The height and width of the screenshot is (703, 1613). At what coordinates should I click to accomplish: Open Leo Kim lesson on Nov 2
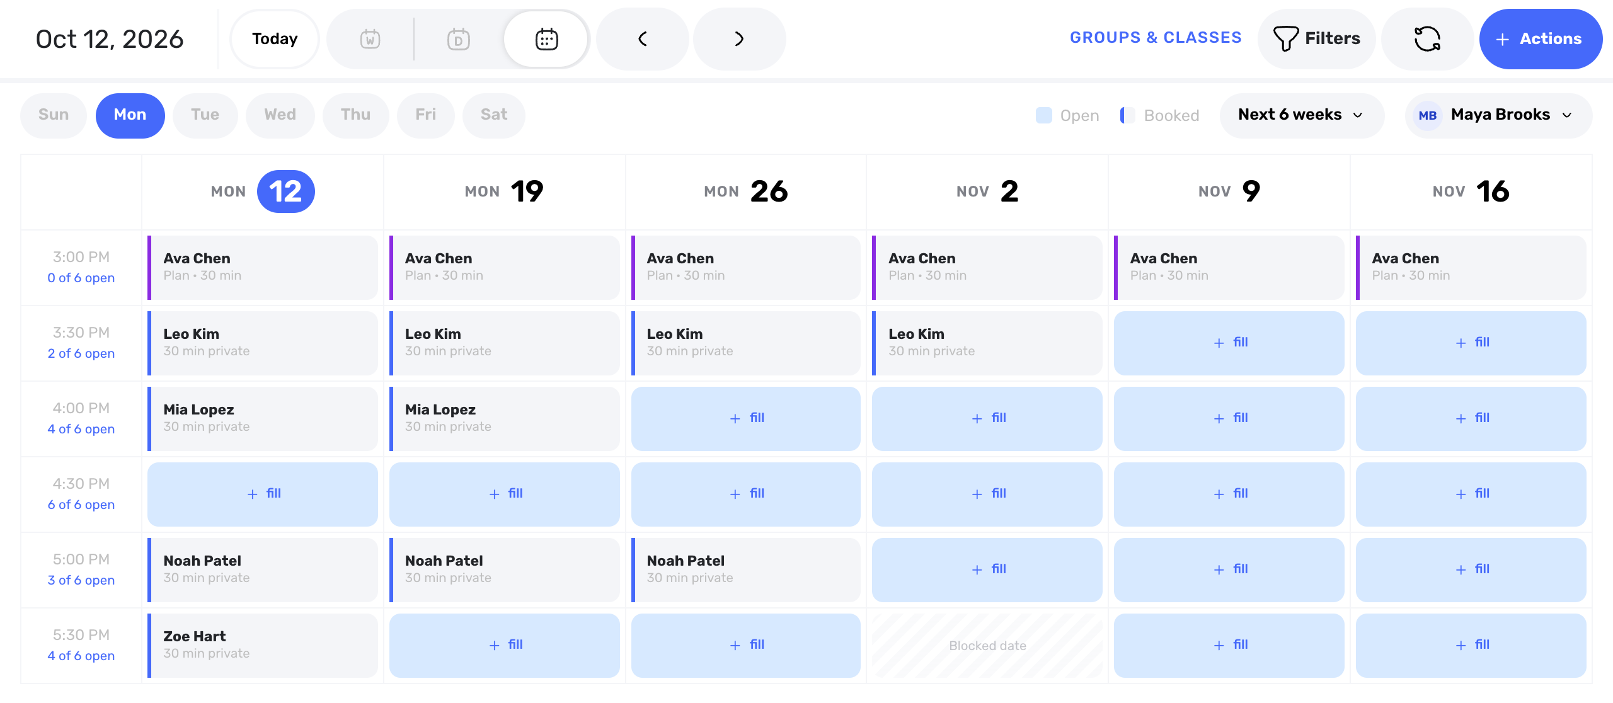(987, 343)
